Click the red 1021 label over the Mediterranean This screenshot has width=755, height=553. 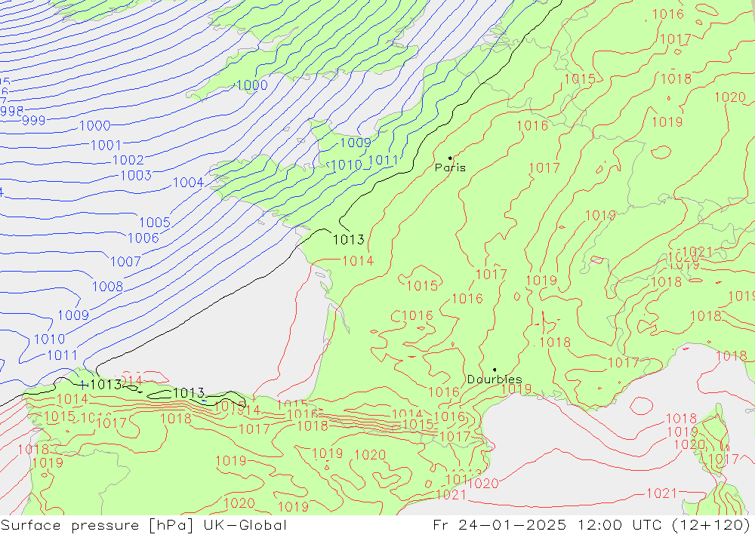pos(661,493)
